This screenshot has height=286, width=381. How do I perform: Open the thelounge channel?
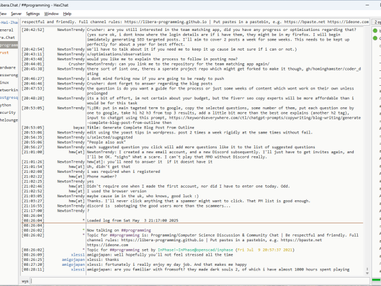(8, 119)
